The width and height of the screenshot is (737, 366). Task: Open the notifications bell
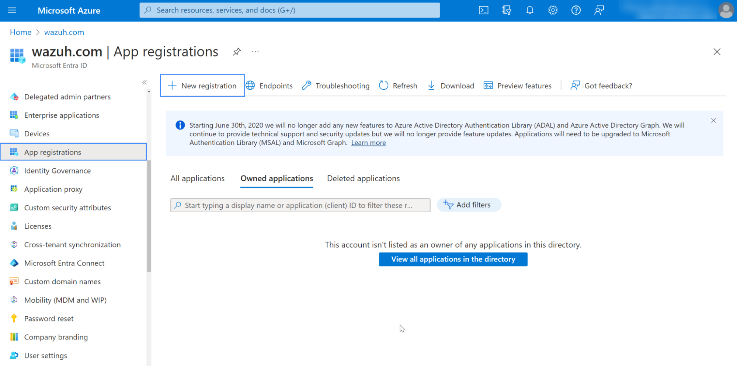pyautogui.click(x=529, y=10)
